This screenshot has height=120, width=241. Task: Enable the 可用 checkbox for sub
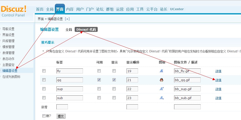(x=99, y=98)
